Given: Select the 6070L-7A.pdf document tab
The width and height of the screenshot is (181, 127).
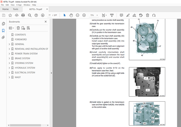Looking at the screenshot, I should coord(36,9).
